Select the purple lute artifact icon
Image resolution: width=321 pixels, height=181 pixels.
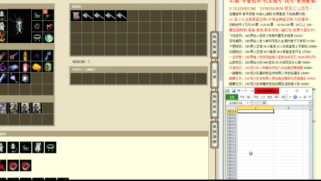click(14, 55)
